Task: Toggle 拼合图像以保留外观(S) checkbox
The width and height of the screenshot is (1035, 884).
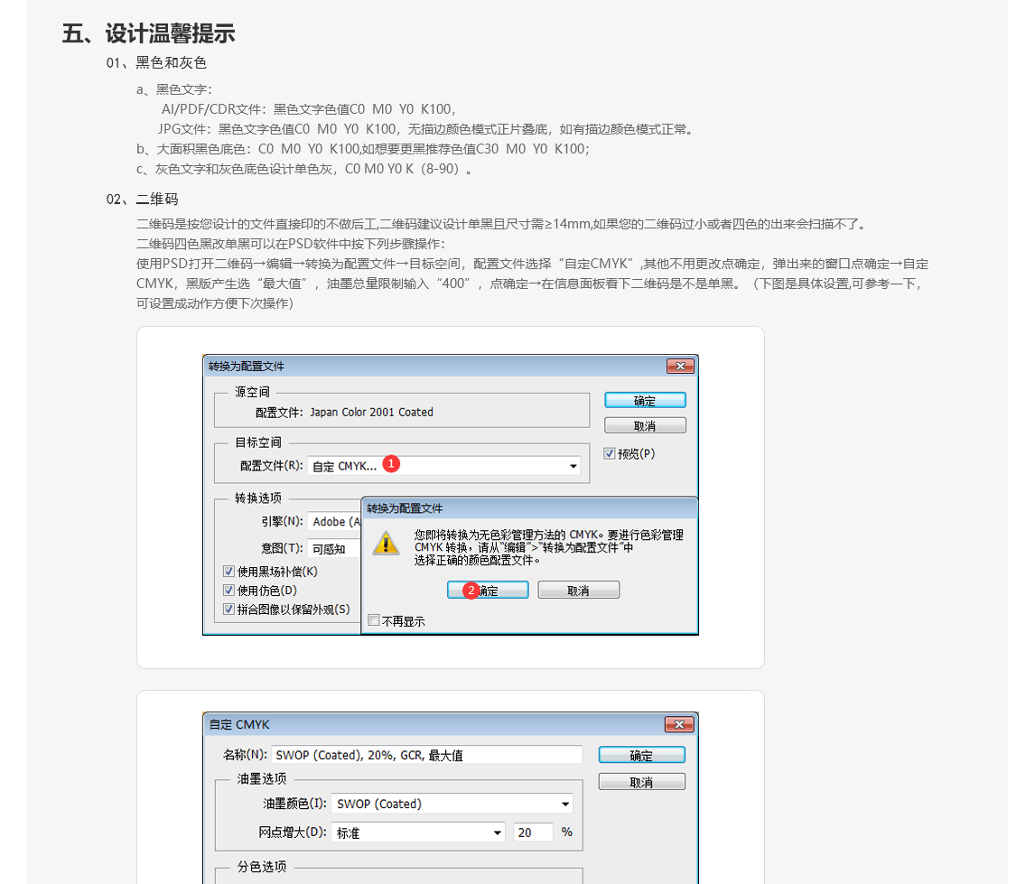Action: click(x=229, y=609)
